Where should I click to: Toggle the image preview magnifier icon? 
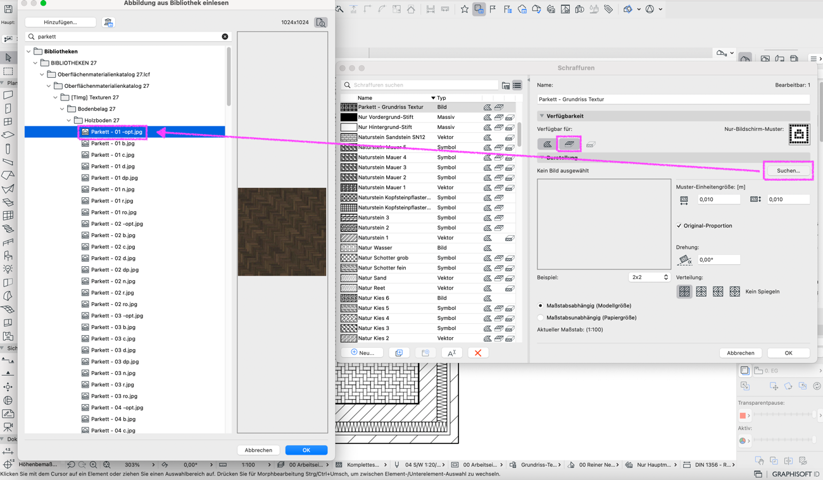[321, 22]
